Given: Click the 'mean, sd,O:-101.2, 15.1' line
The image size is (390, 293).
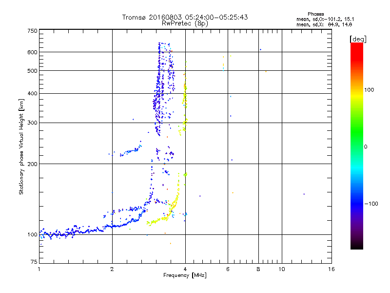Looking at the screenshot, I should point(325,20).
